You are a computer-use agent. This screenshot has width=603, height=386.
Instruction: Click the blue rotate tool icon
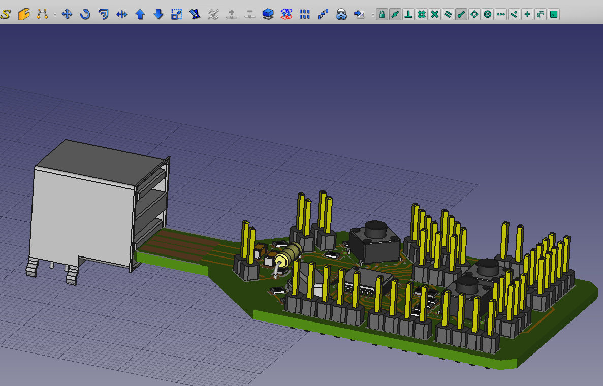pyautogui.click(x=85, y=14)
